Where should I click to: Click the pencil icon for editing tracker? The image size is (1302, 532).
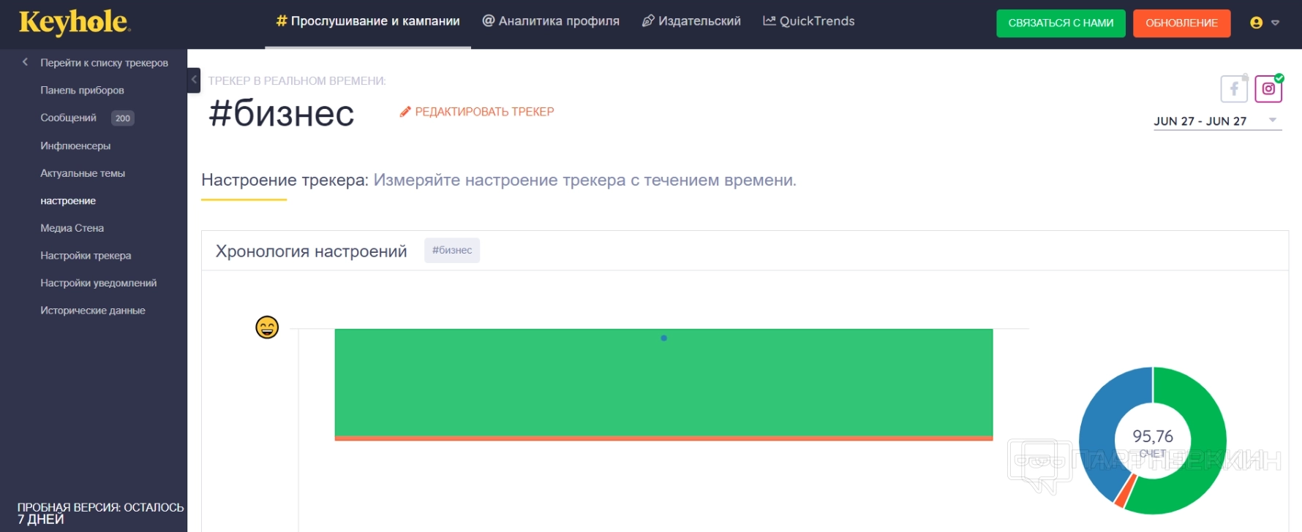tap(405, 112)
